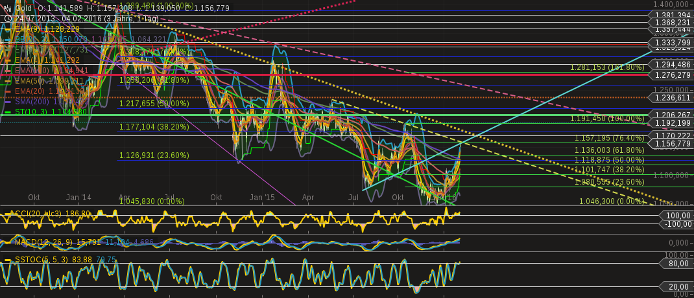Click the Jan '14 time axis label
This screenshot has width=694, height=298.
click(x=80, y=197)
